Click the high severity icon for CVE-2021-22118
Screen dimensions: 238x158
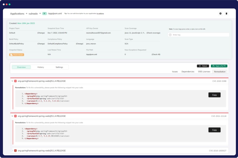(x=15, y=116)
